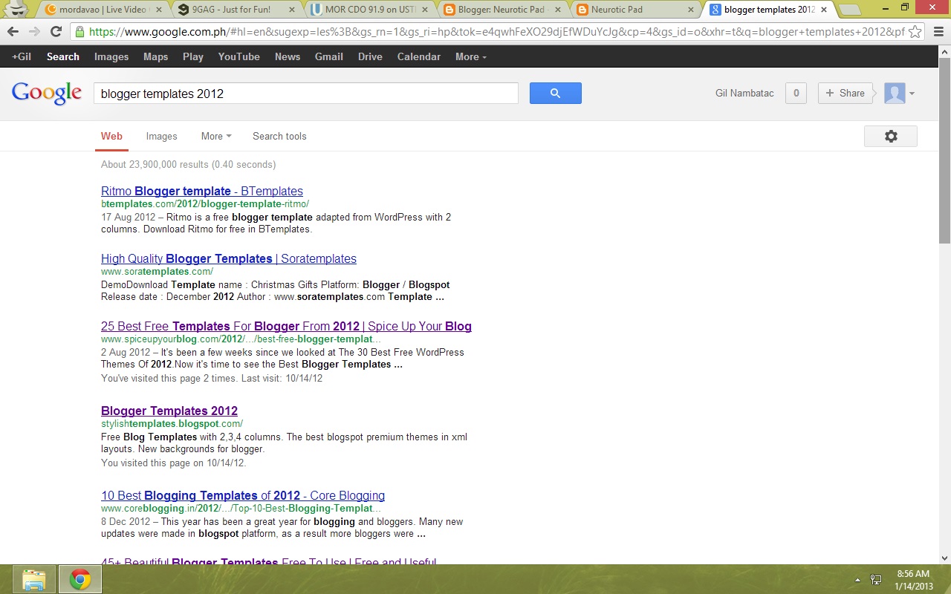Open the Chrome menu icon
The height and width of the screenshot is (594, 951).
[x=937, y=32]
